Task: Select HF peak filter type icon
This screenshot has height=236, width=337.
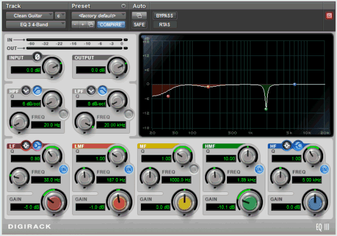Action: pyautogui.click(x=286, y=146)
